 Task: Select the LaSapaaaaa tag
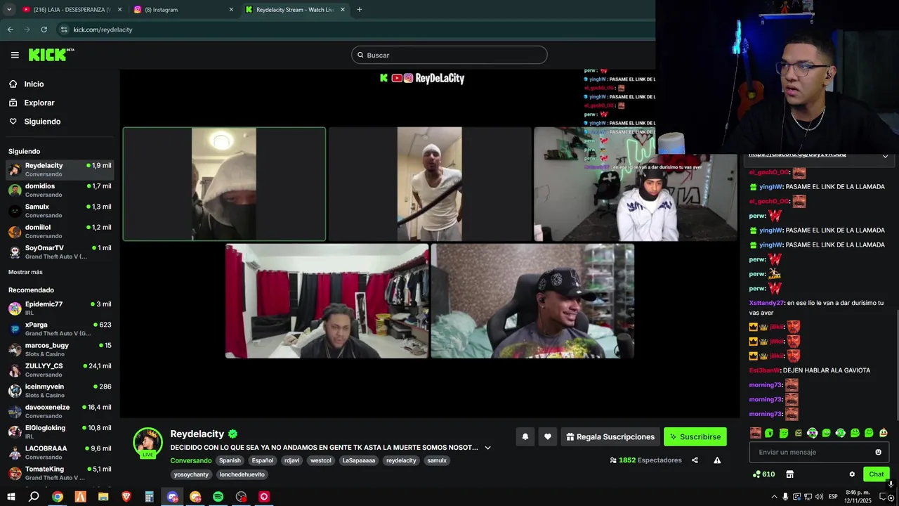(359, 460)
